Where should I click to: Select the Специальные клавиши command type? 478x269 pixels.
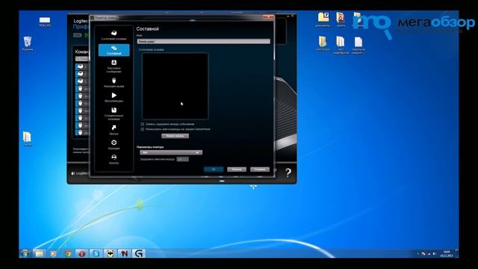[114, 114]
